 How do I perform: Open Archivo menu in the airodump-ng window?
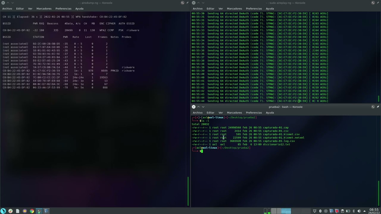pyautogui.click(x=7, y=9)
